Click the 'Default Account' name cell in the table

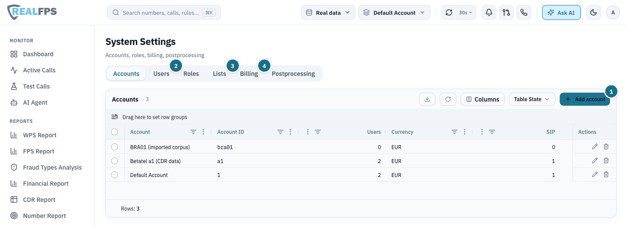(x=149, y=175)
